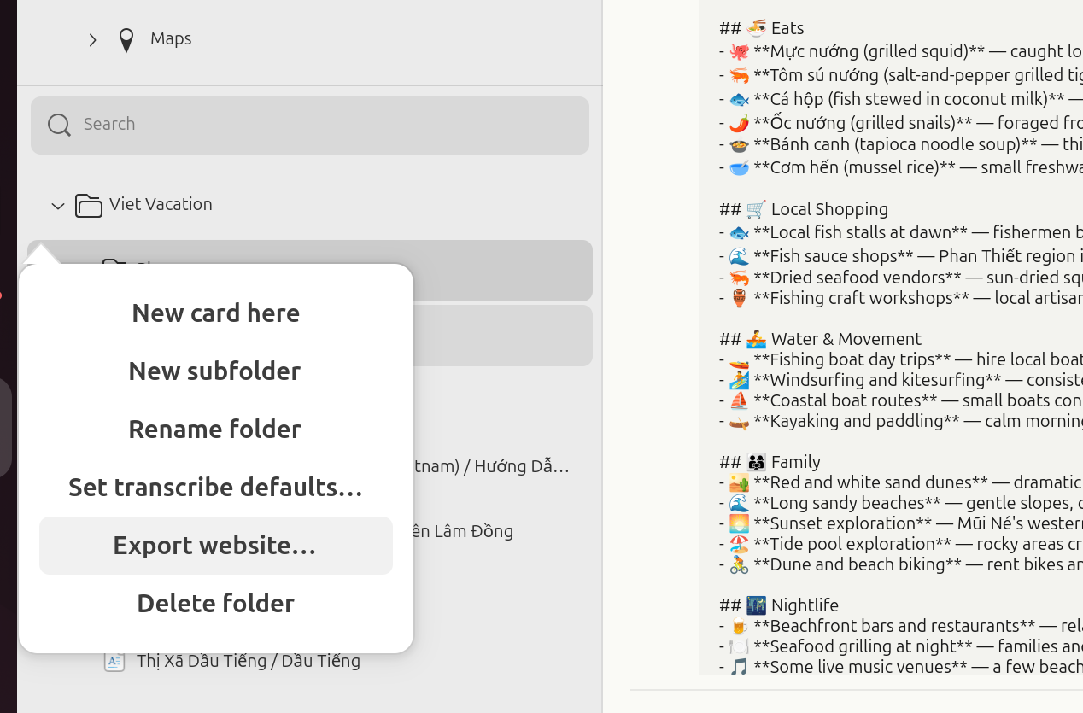Click the Some live music venues line
This screenshot has width=1083, height=713.
[900, 667]
